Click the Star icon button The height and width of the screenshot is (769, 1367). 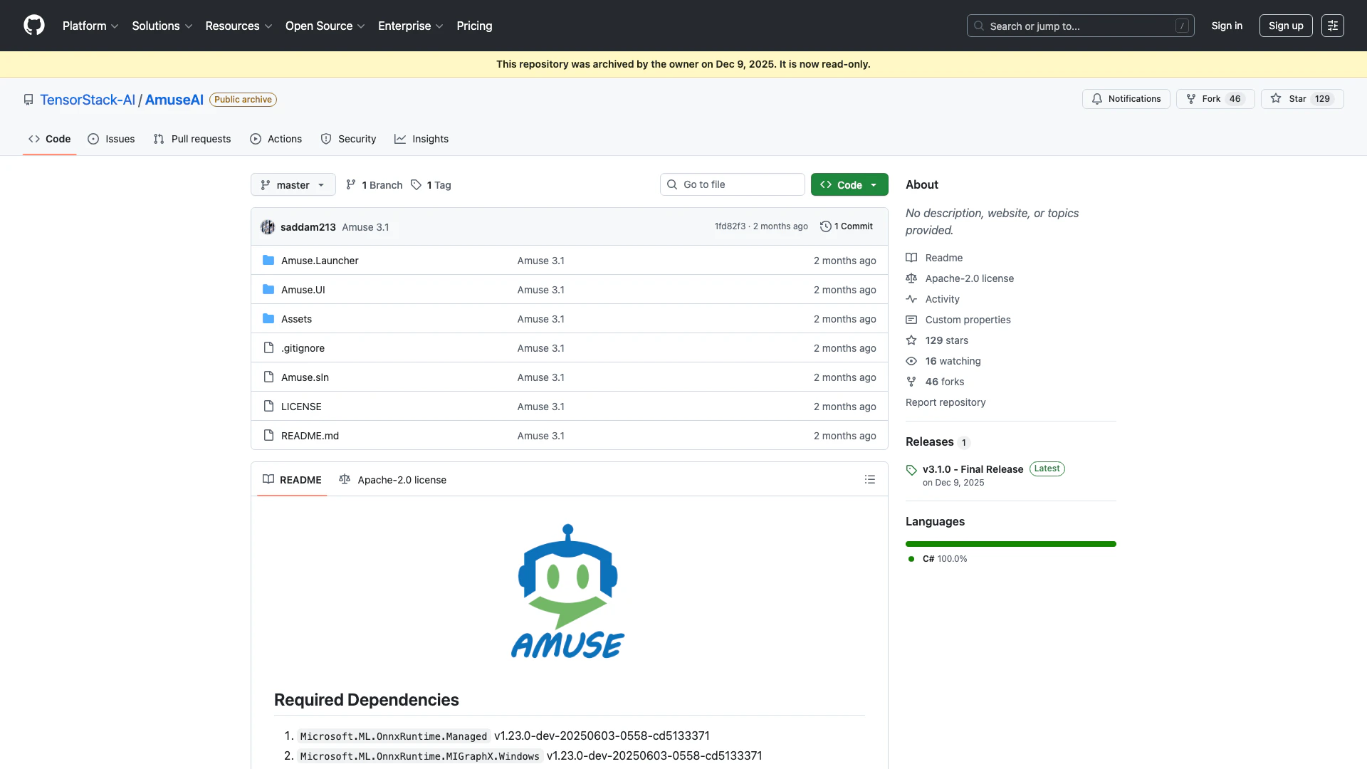pos(1276,99)
